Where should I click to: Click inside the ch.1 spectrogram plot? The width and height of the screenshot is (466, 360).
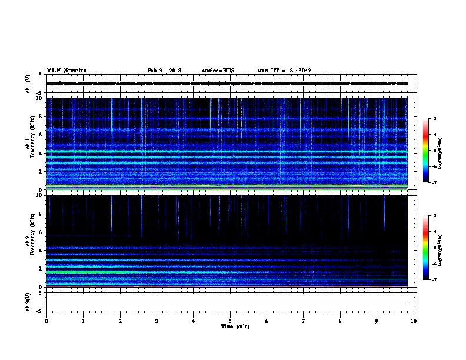pyautogui.click(x=227, y=144)
